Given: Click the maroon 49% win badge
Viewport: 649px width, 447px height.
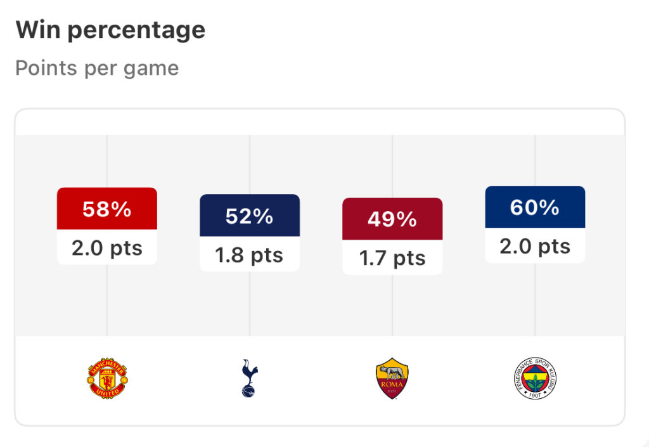Looking at the screenshot, I should pyautogui.click(x=392, y=219).
